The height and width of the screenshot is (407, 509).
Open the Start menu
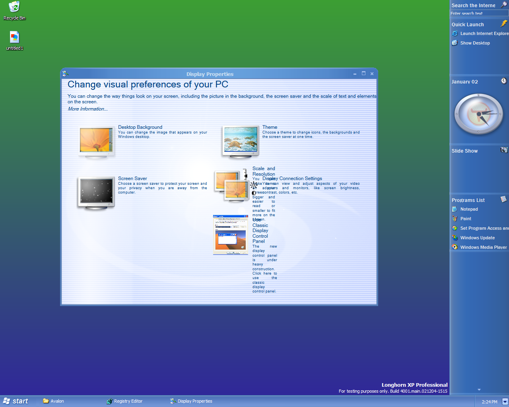click(x=16, y=401)
